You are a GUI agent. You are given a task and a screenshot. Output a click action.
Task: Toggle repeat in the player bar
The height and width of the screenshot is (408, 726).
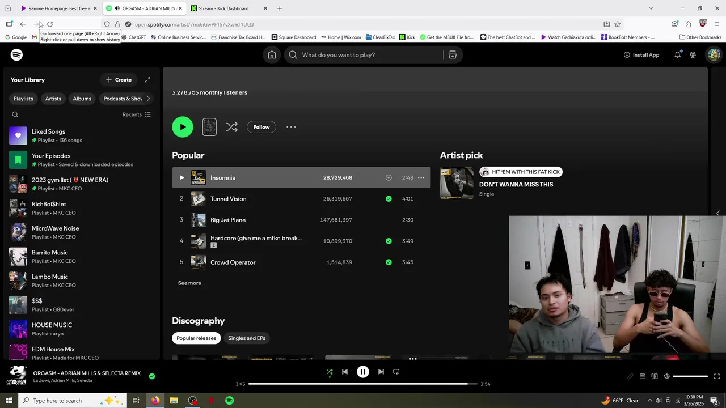tap(396, 372)
